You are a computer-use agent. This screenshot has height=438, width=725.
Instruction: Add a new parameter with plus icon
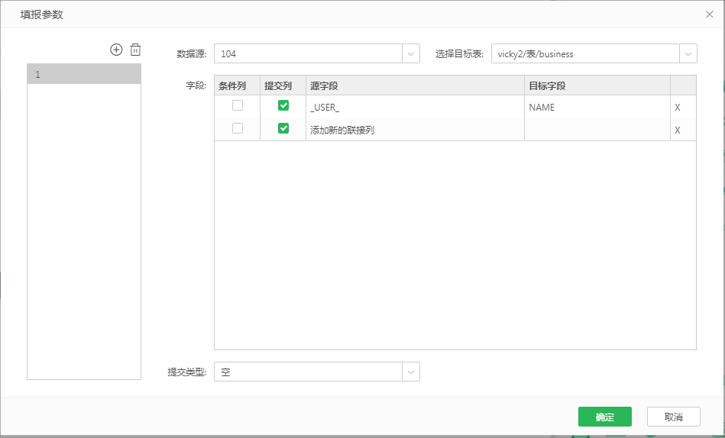click(x=116, y=50)
